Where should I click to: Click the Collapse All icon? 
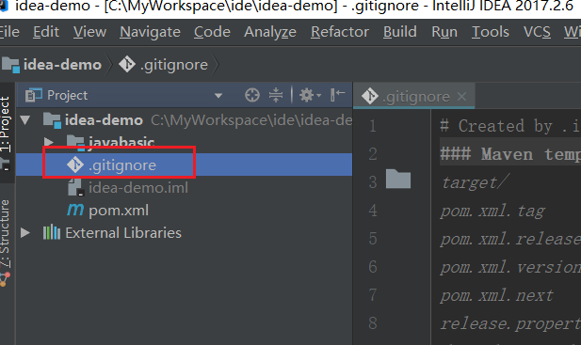[x=276, y=95]
